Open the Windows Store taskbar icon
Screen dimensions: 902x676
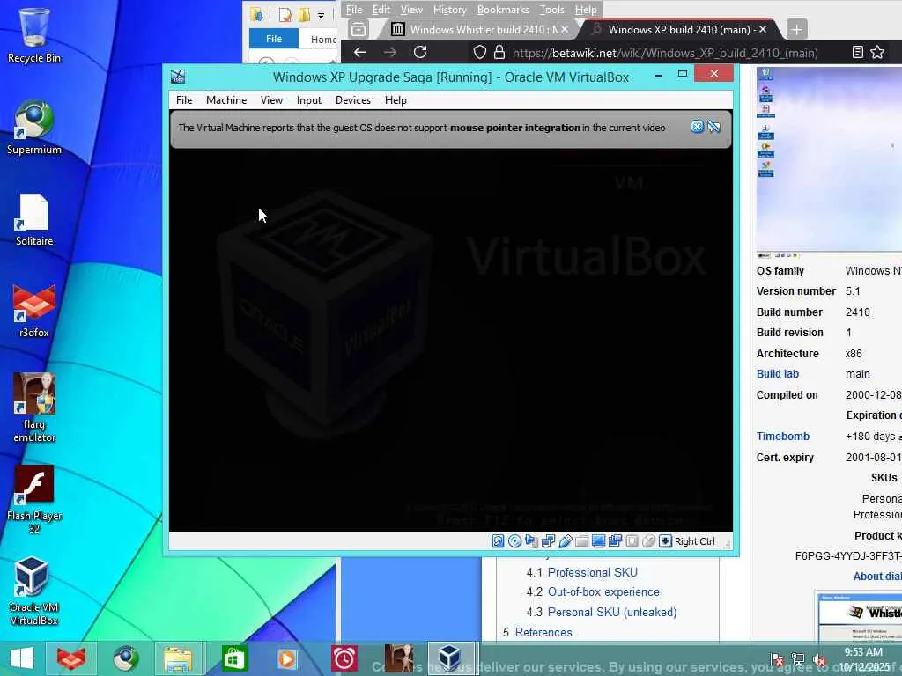coord(233,658)
